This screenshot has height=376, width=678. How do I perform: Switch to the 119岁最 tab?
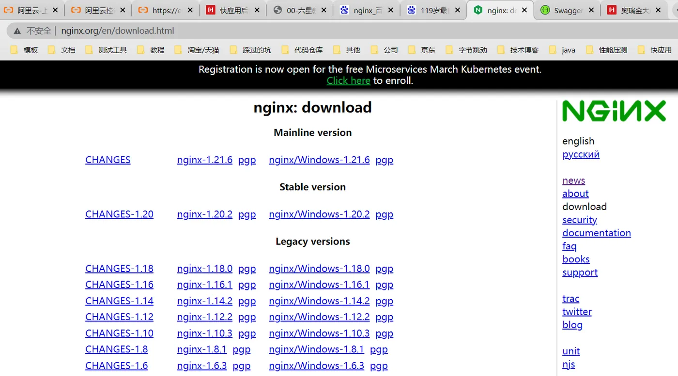(x=434, y=10)
